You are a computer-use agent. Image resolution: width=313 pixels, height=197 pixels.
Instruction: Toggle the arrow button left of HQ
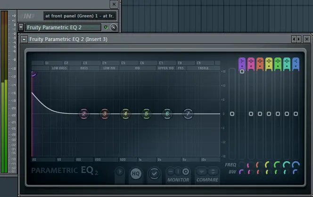coord(120,172)
